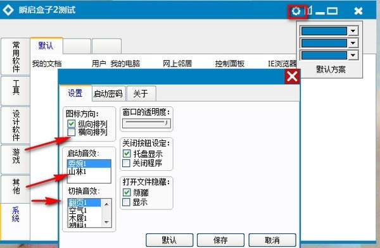The width and height of the screenshot is (380, 248).
Task: Select 空气1 switch sound
Action: coord(84,210)
